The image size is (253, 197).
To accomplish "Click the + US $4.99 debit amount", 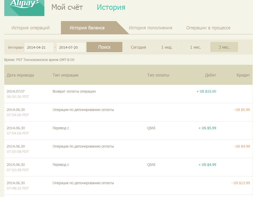I will (x=207, y=165).
